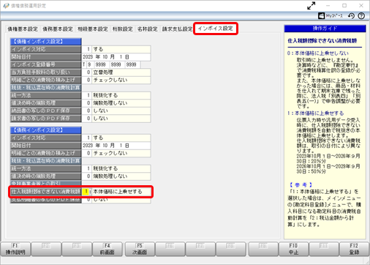The width and height of the screenshot is (370, 265).
Task: Select the 請求支払設定 tab
Action: click(x=177, y=29)
